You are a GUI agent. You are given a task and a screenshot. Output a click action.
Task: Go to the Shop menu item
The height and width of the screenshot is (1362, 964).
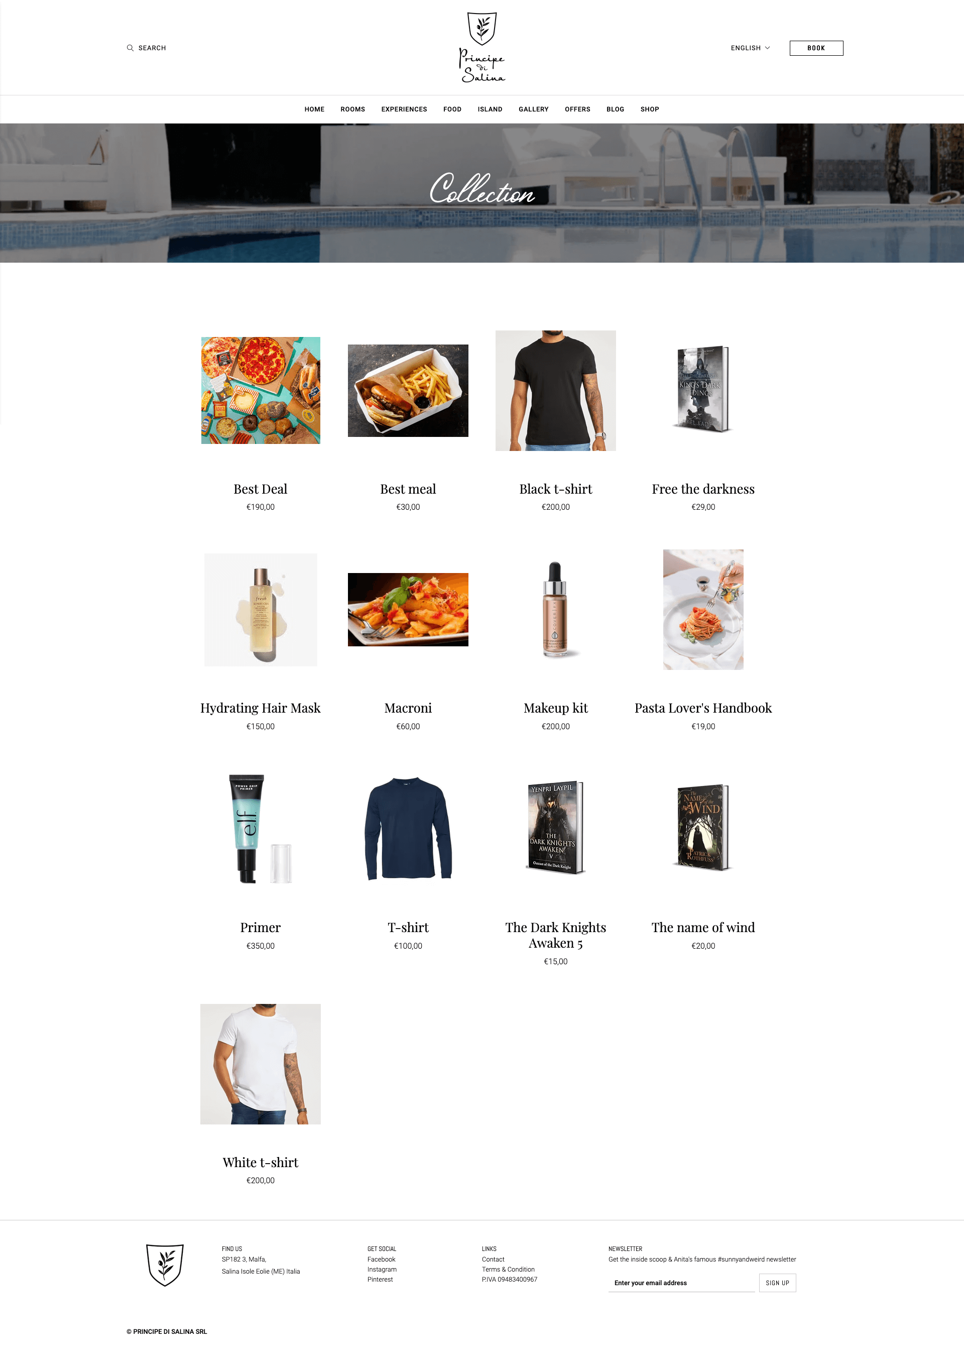(x=649, y=109)
